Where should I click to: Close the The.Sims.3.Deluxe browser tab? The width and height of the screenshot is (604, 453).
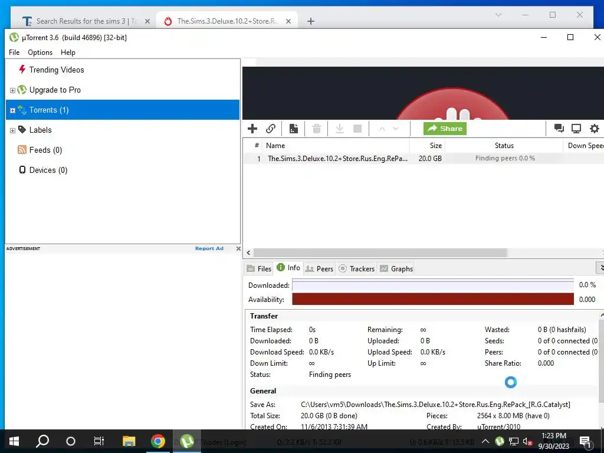[288, 21]
